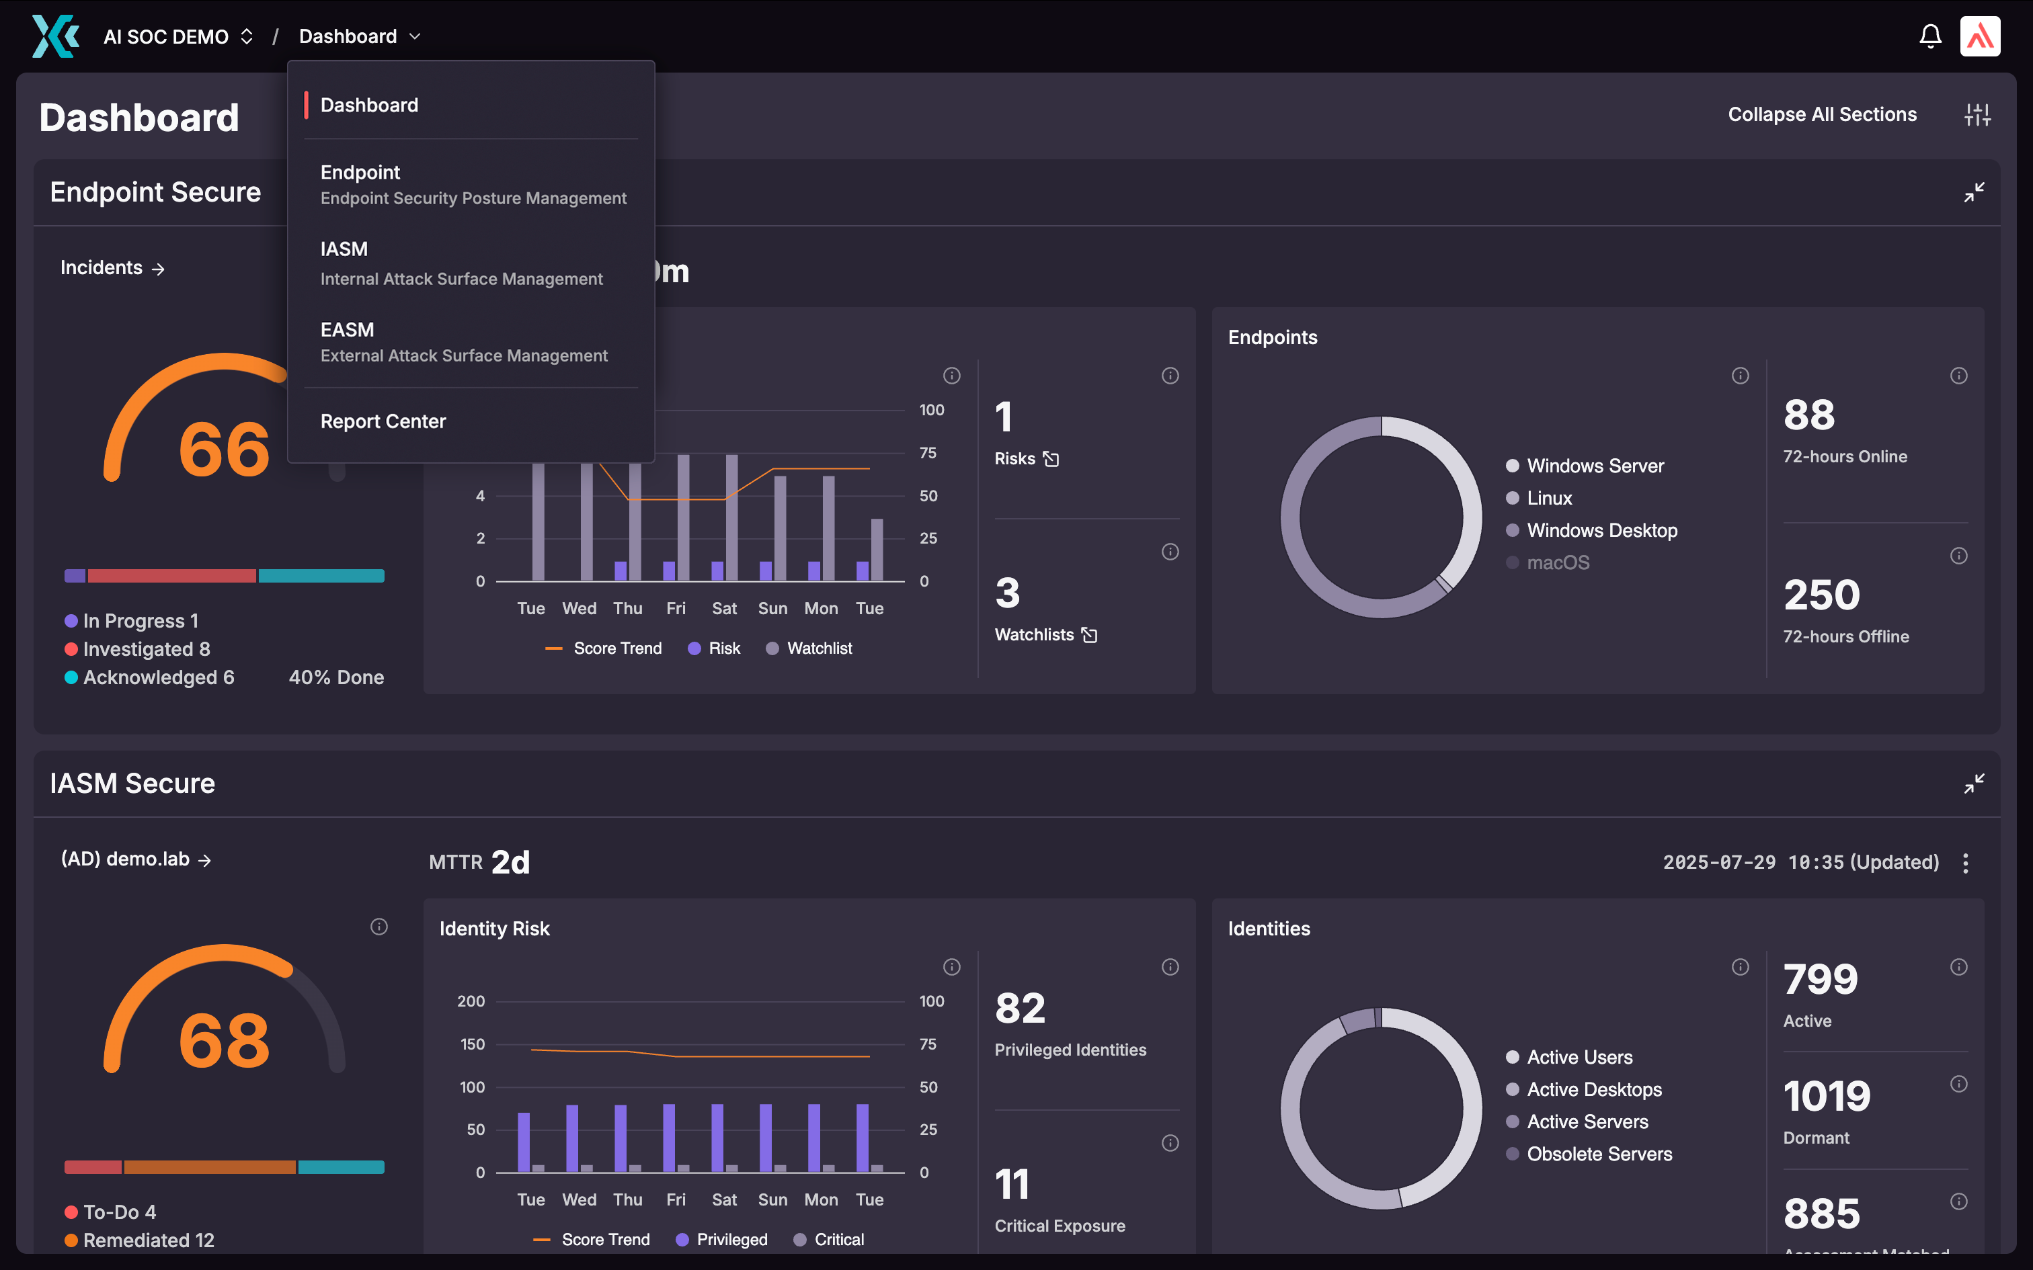Screen dimensions: 2033x1270
Task: Collapse the IASM Secure section arrow
Action: pyautogui.click(x=1975, y=783)
